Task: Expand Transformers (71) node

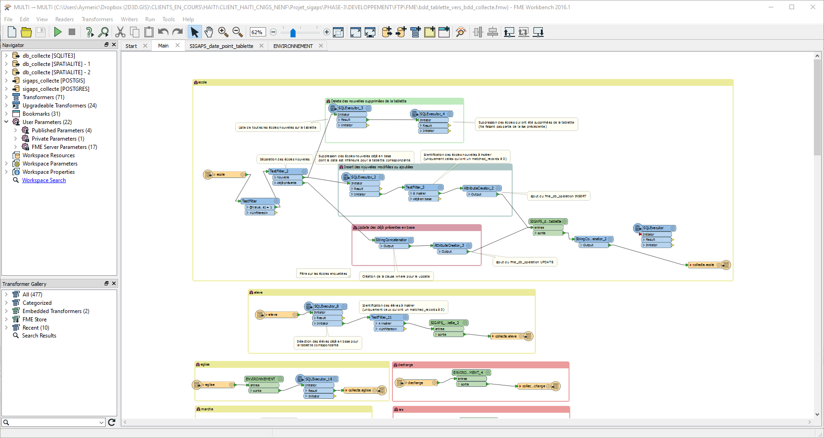Action: pyautogui.click(x=6, y=97)
